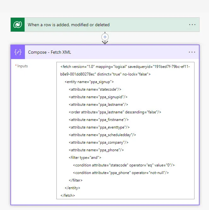Screen dimensions: 209x210
Task: Click the attribute name="ppa_firstname" line
Action: point(99,120)
